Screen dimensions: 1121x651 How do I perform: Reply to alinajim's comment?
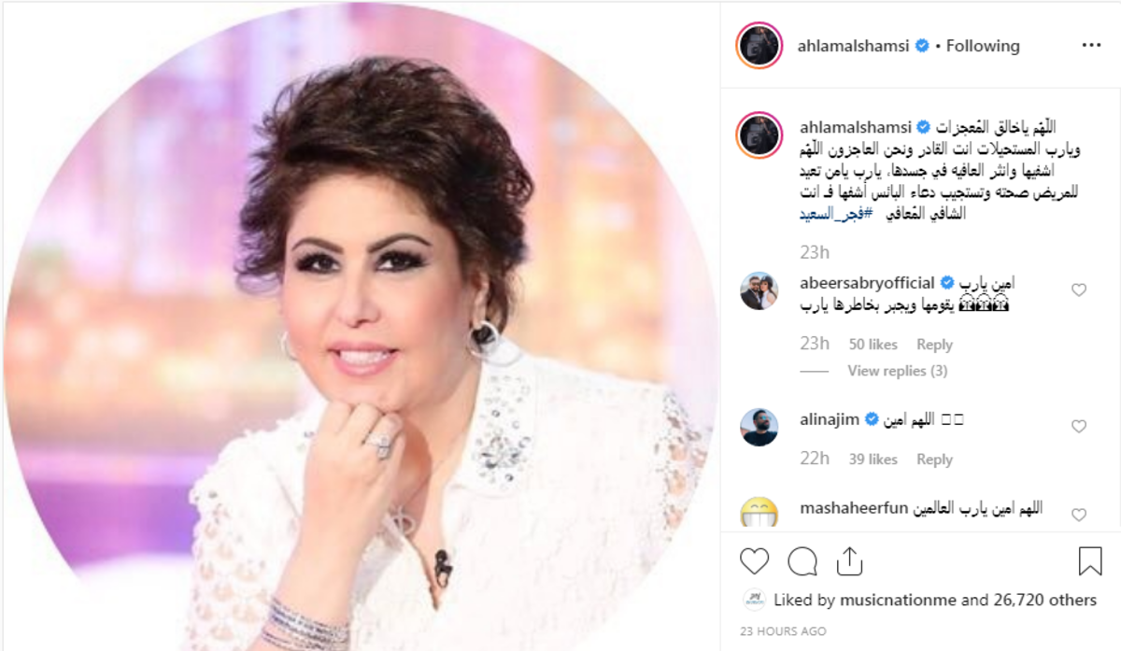[x=934, y=460]
